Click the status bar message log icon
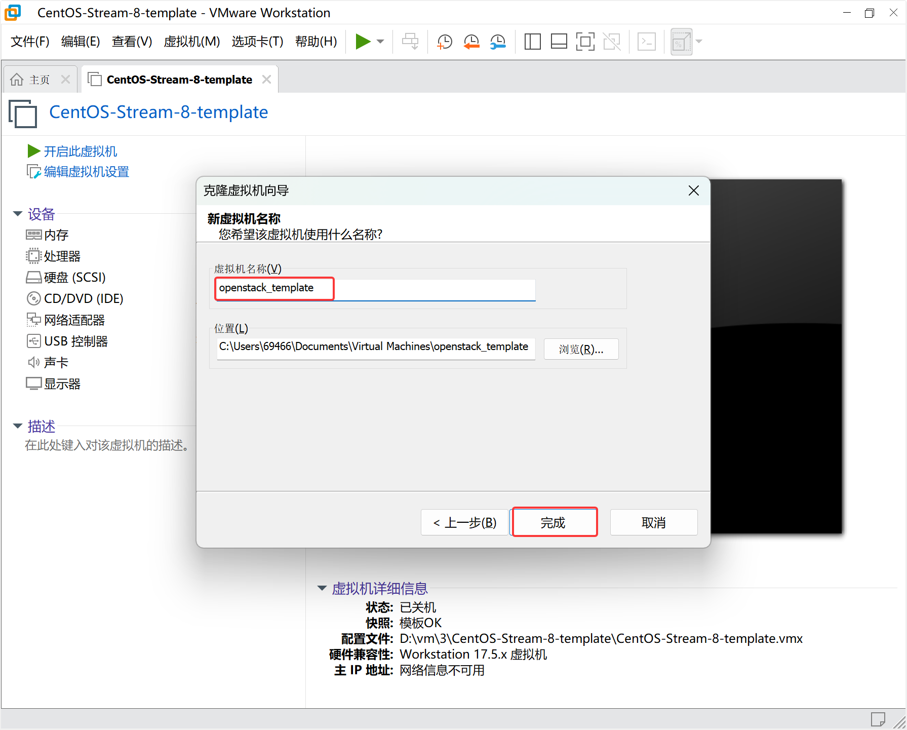This screenshot has height=730, width=907. click(x=878, y=719)
